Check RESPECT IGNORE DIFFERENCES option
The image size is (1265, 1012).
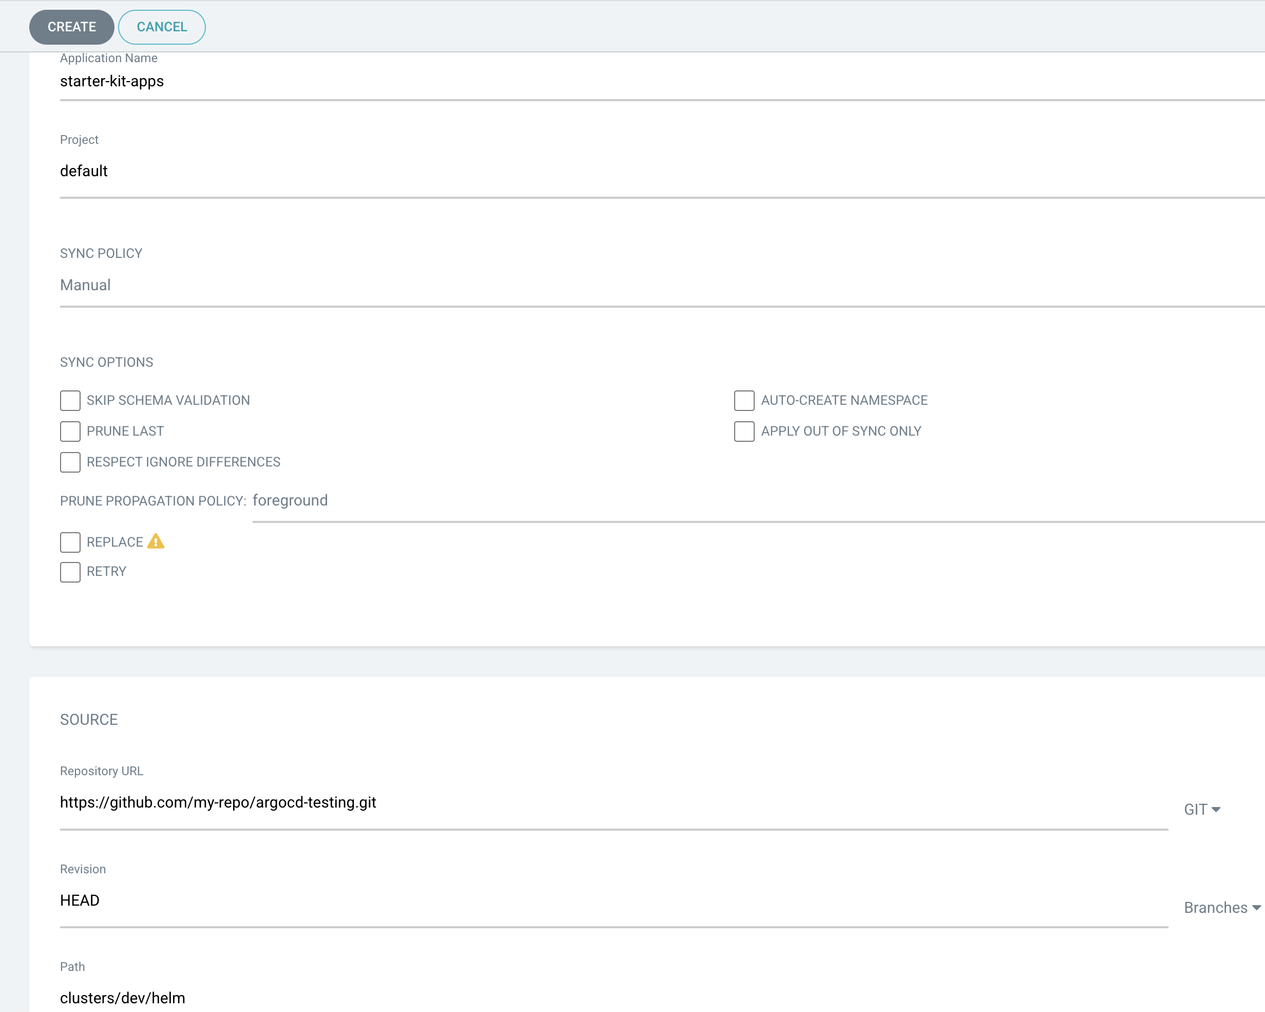point(70,462)
